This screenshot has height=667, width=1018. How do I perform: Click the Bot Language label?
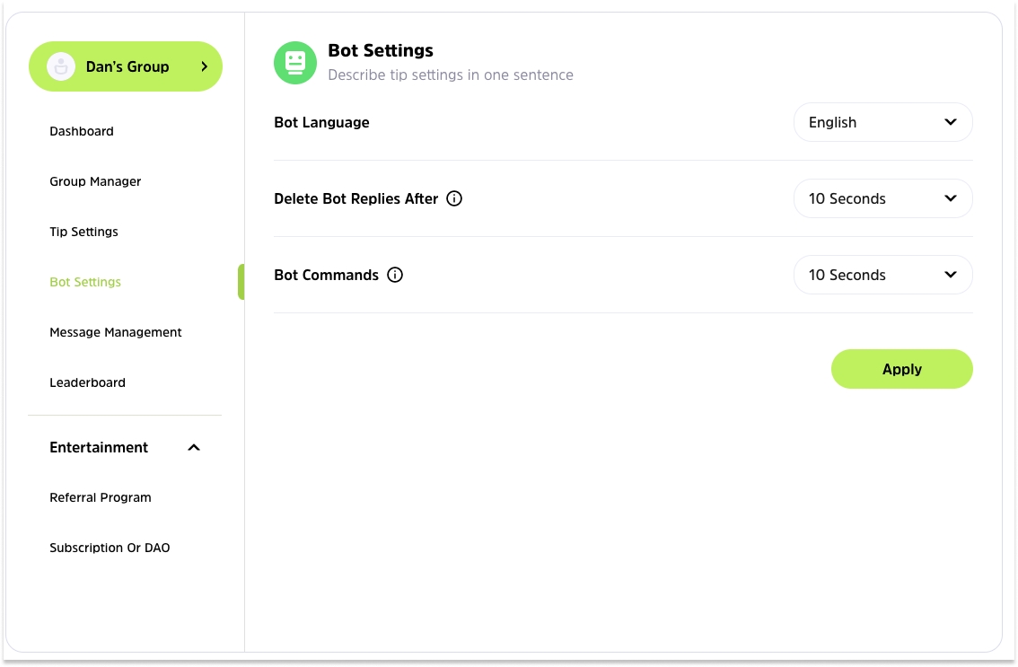[x=321, y=122]
